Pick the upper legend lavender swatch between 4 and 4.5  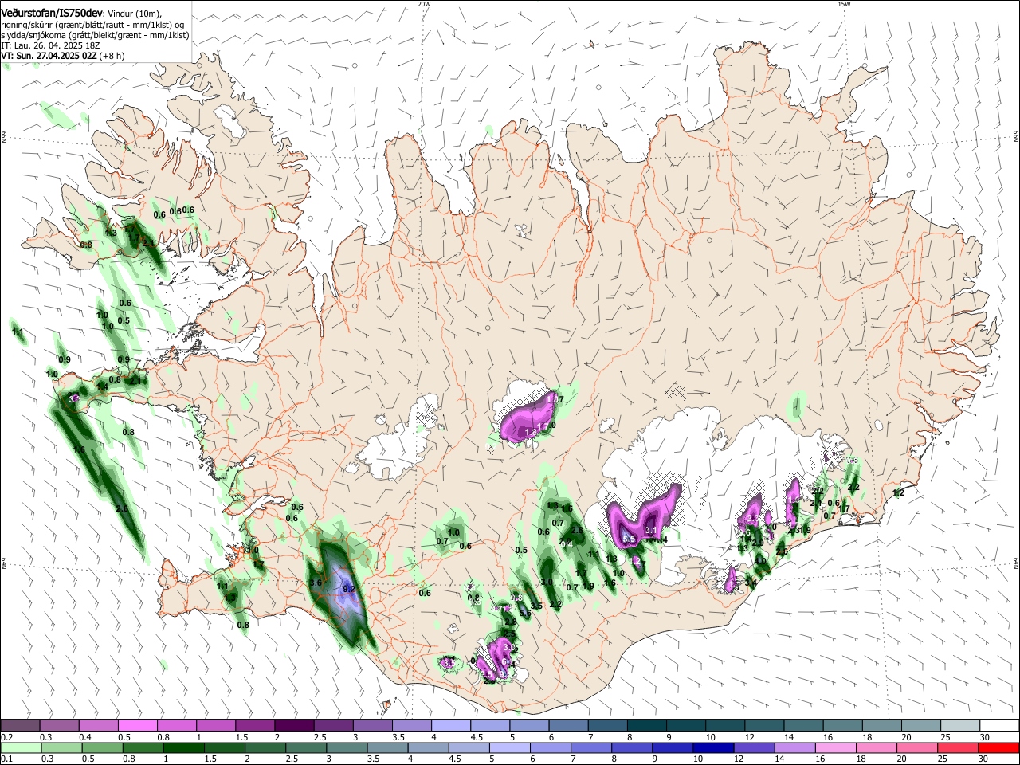pos(451,725)
